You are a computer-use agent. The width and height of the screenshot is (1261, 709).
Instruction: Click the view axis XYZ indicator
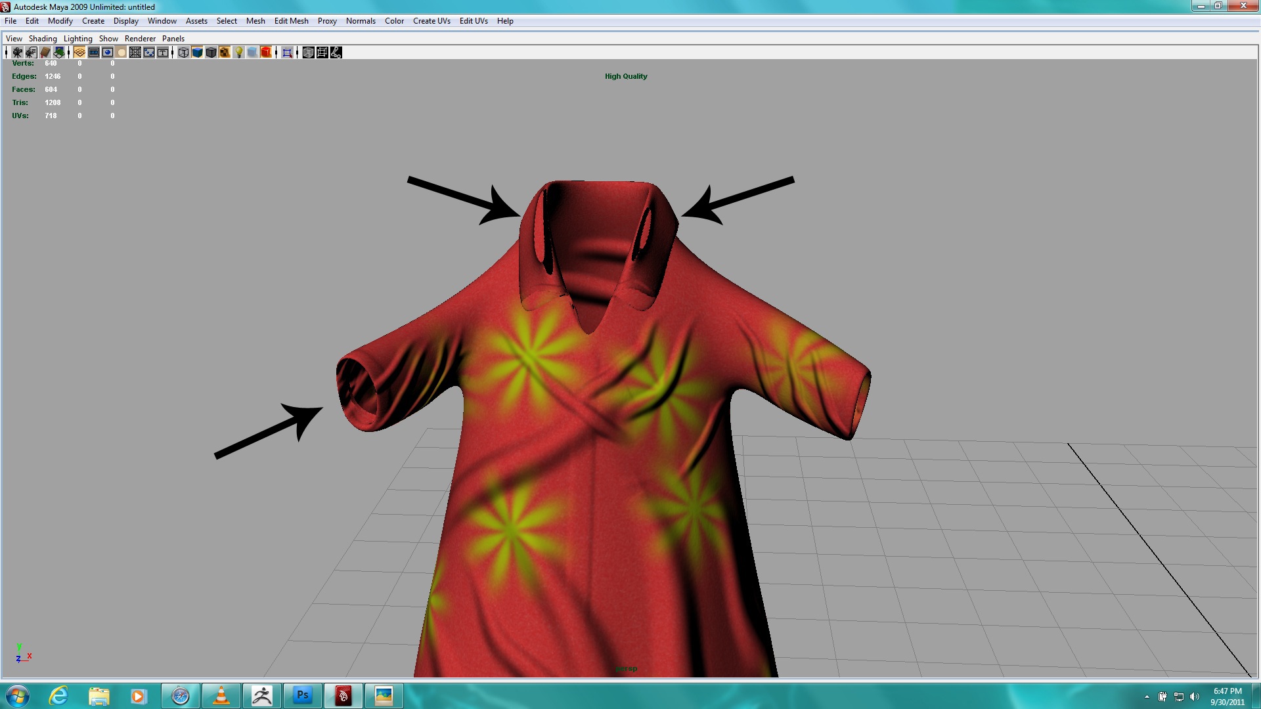[23, 654]
